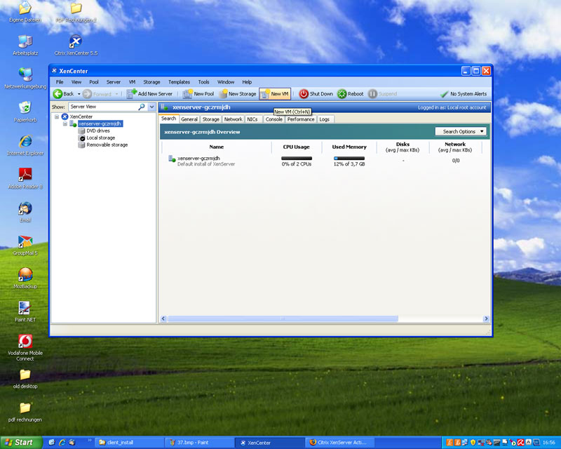Open the Help menu
The image size is (561, 449).
[247, 82]
